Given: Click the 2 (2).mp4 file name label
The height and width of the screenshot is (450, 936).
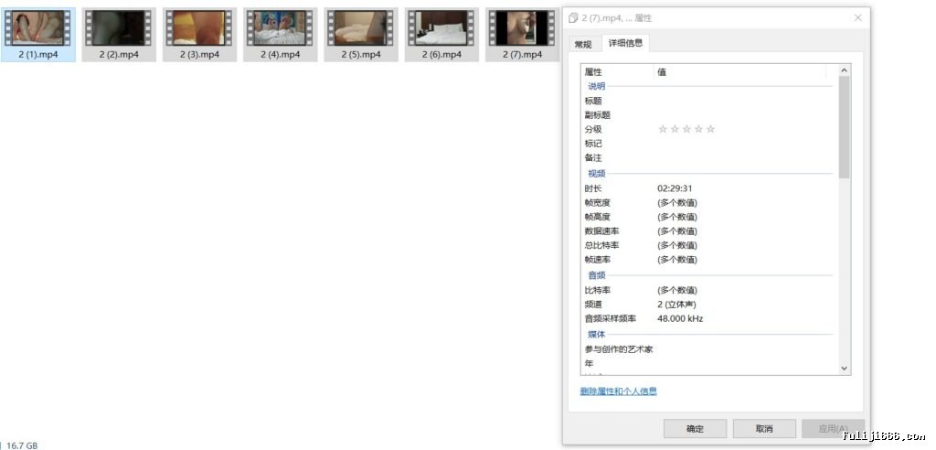Looking at the screenshot, I should point(119,54).
